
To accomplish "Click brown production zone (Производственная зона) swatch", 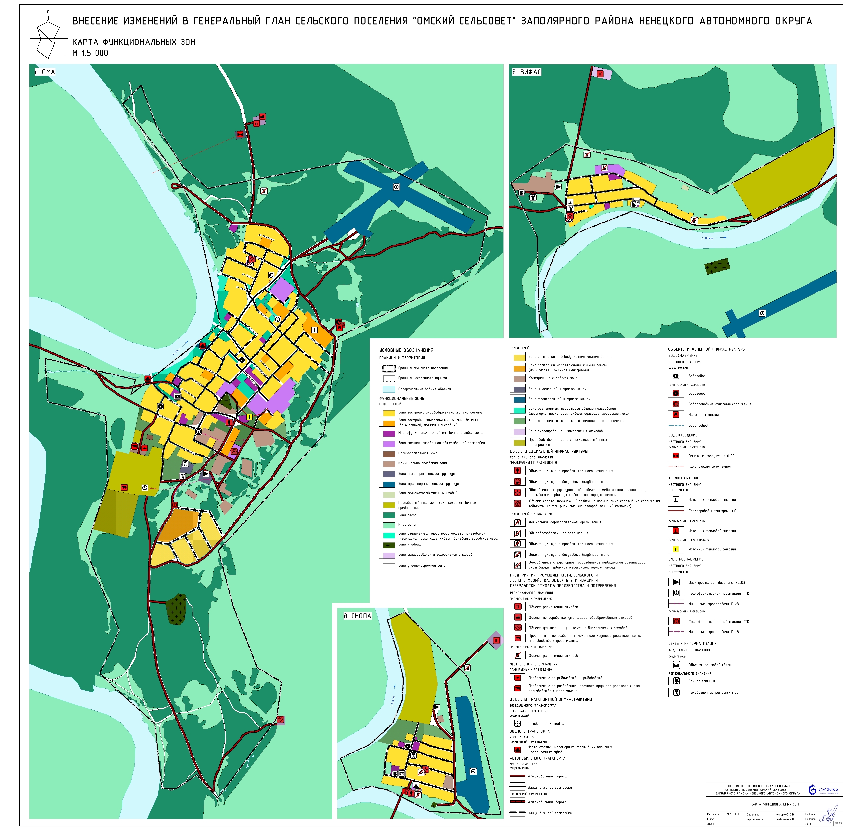I will pyautogui.click(x=389, y=454).
